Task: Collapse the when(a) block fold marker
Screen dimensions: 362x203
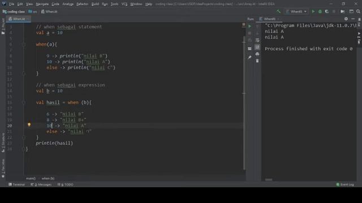Action: point(24,45)
